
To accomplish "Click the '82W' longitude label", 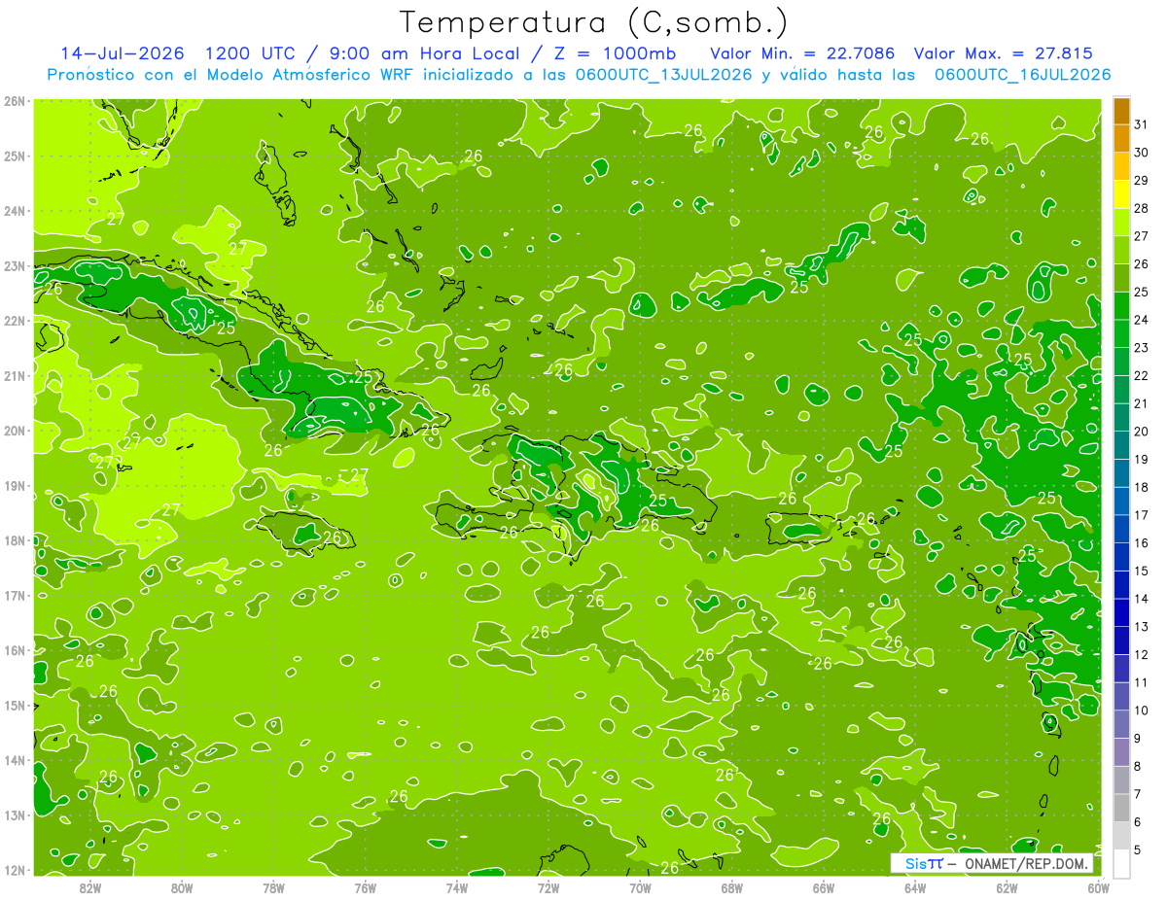I will 90,887.
